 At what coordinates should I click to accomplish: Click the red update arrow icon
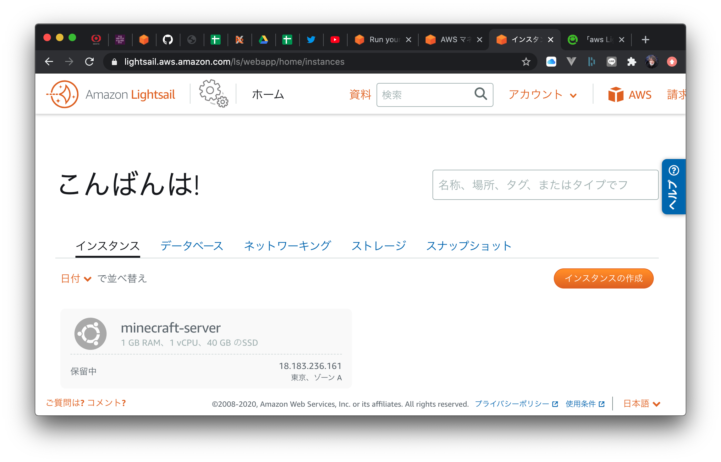click(672, 62)
